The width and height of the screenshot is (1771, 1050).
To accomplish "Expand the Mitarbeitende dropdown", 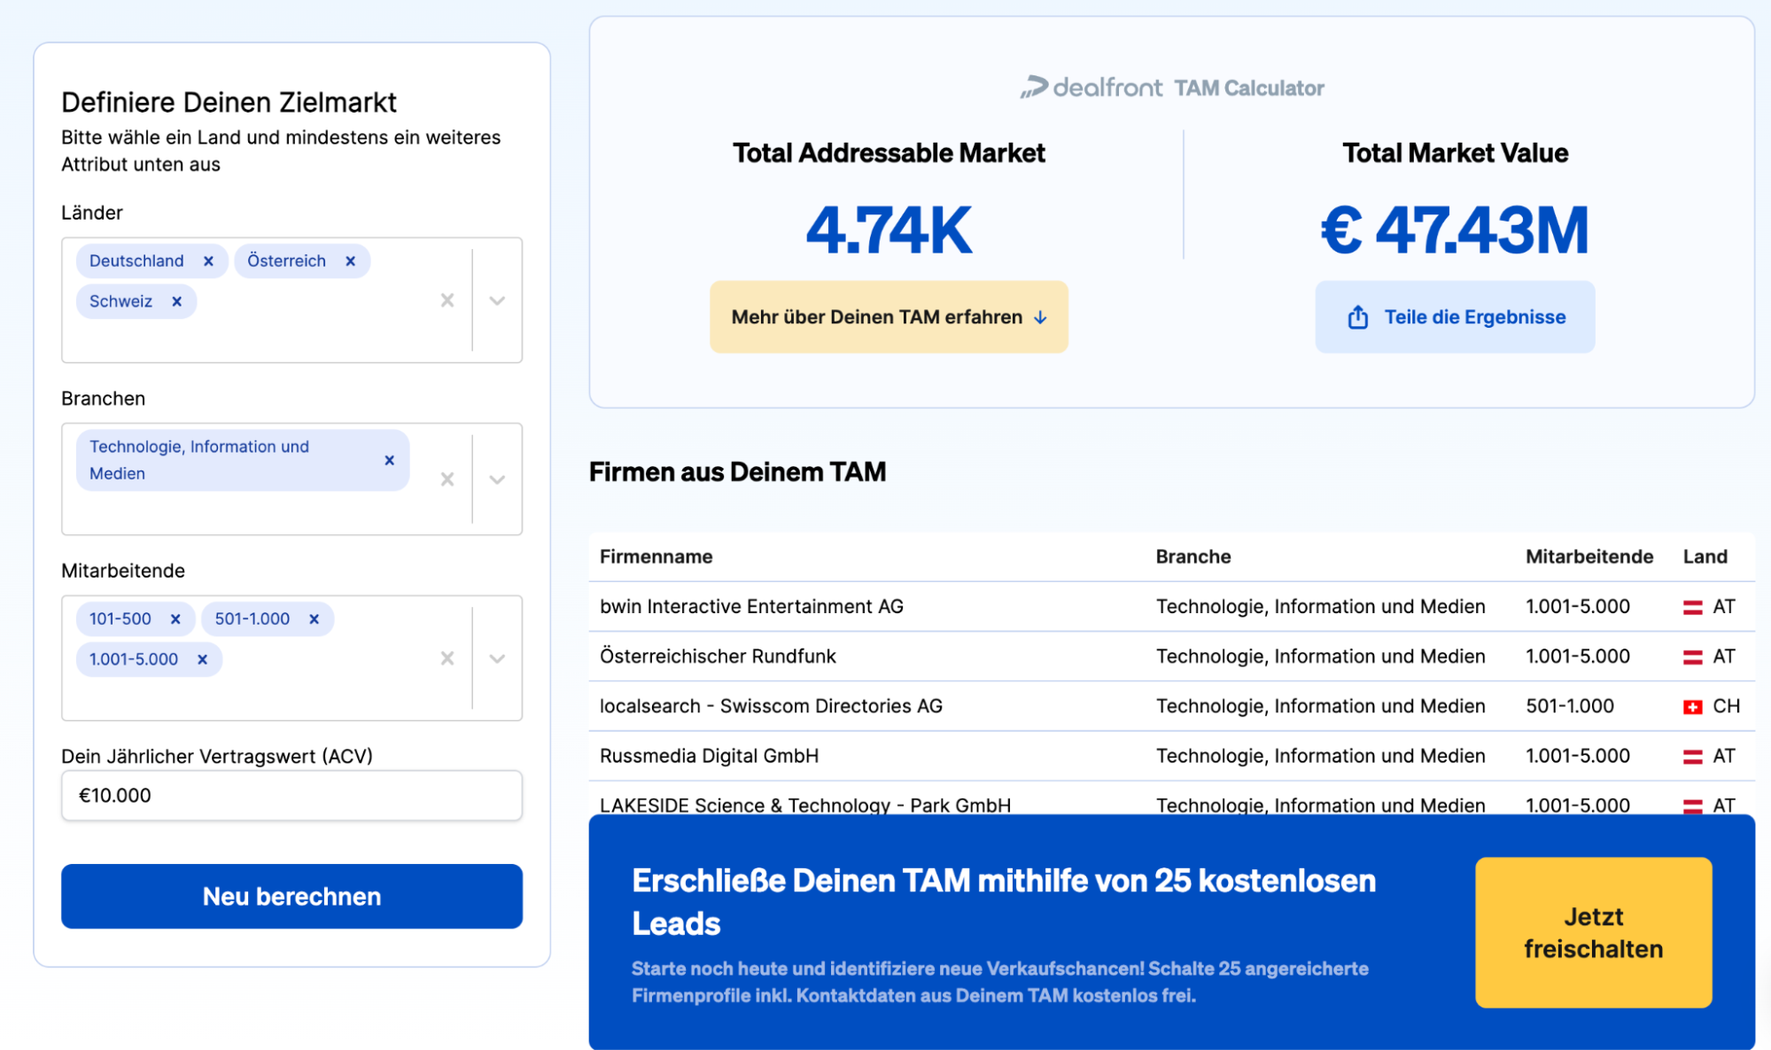I will pos(497,658).
